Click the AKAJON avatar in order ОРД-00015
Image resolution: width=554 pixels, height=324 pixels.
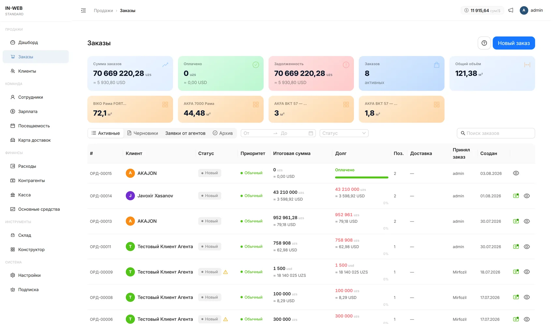point(130,173)
